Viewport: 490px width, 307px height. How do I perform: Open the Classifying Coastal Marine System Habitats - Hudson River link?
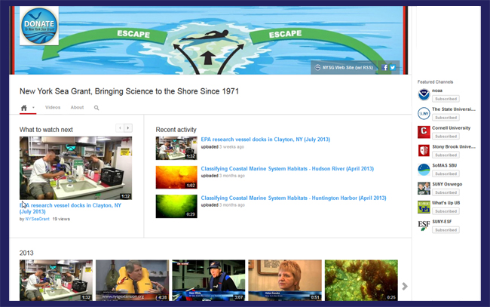pyautogui.click(x=287, y=169)
